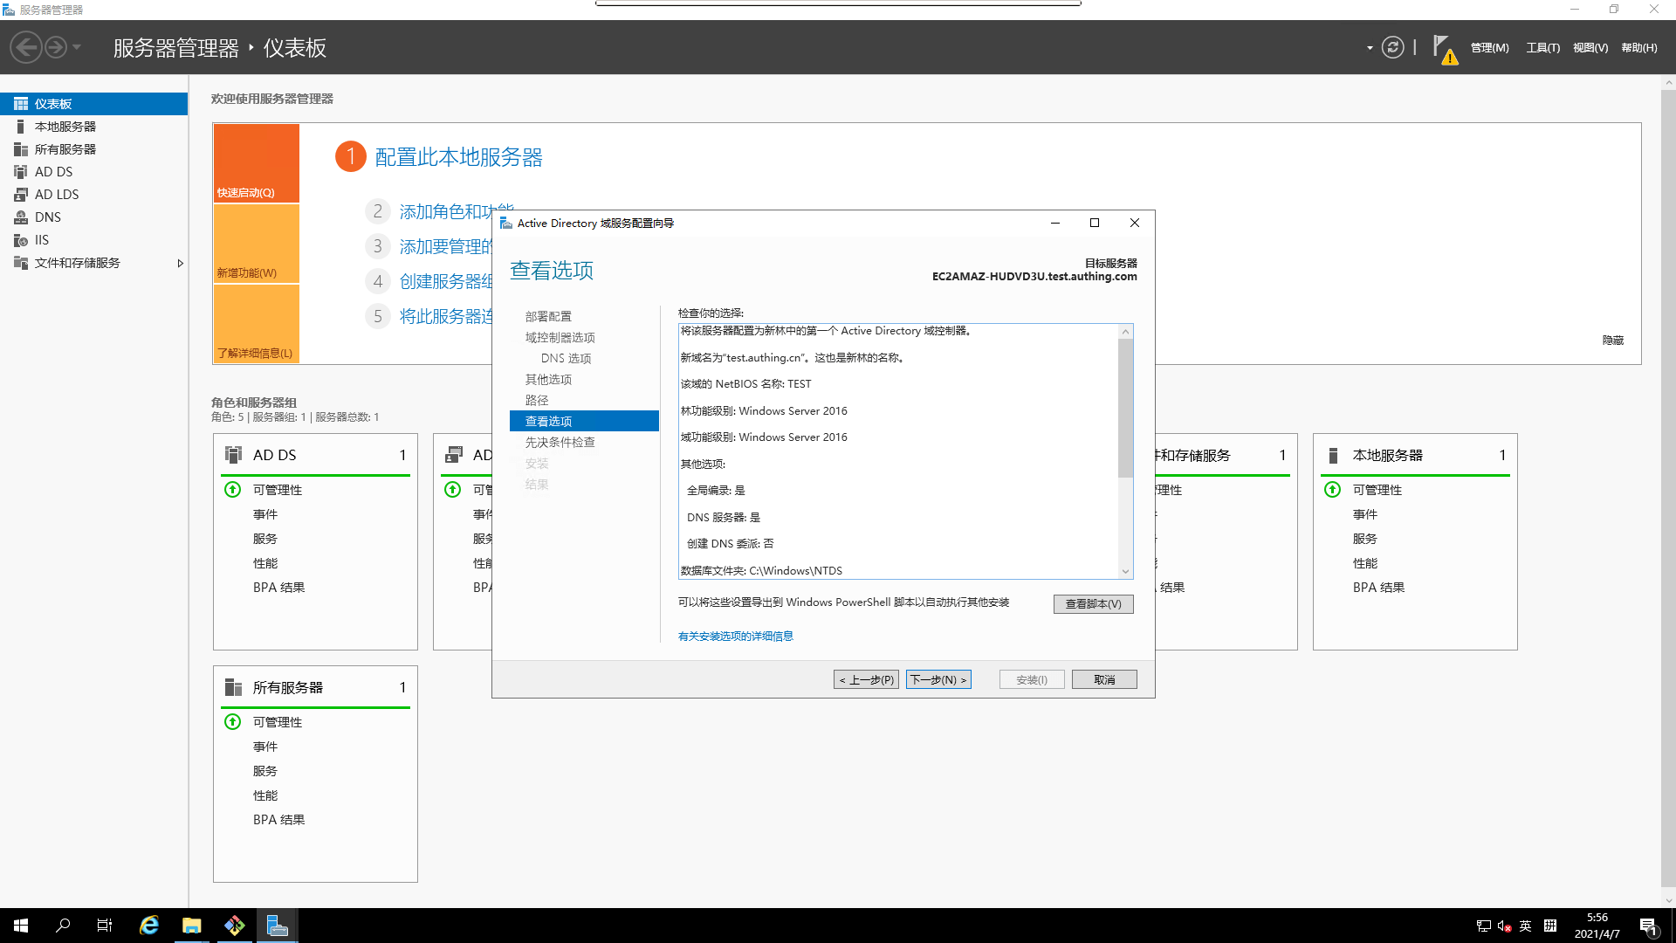Screen dimensions: 1676x943
Task: Open the dropdown arrow beside refresh icon
Action: pos(1369,48)
